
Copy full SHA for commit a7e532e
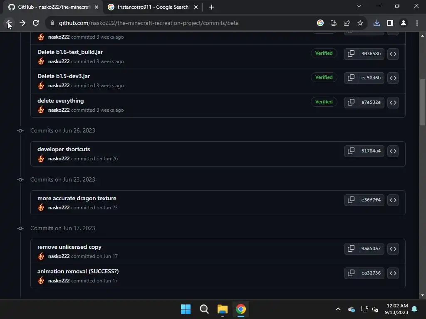351,103
